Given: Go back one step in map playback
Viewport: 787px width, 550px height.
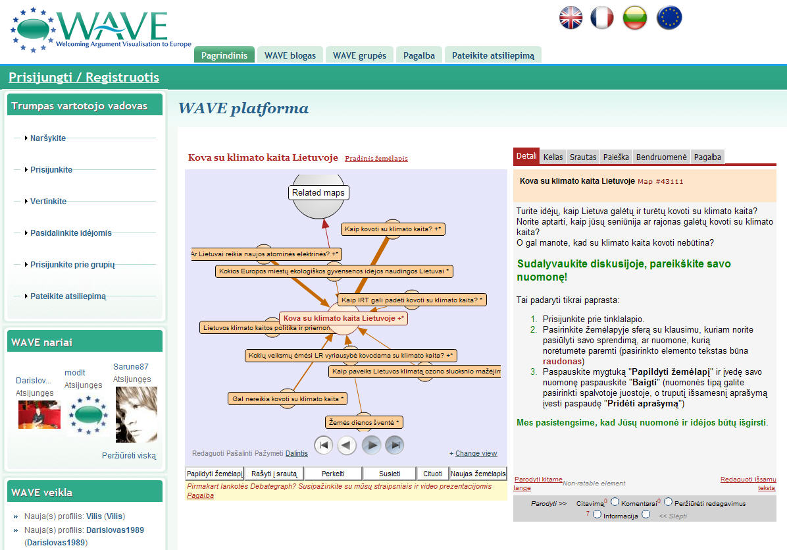Looking at the screenshot, I should [347, 445].
